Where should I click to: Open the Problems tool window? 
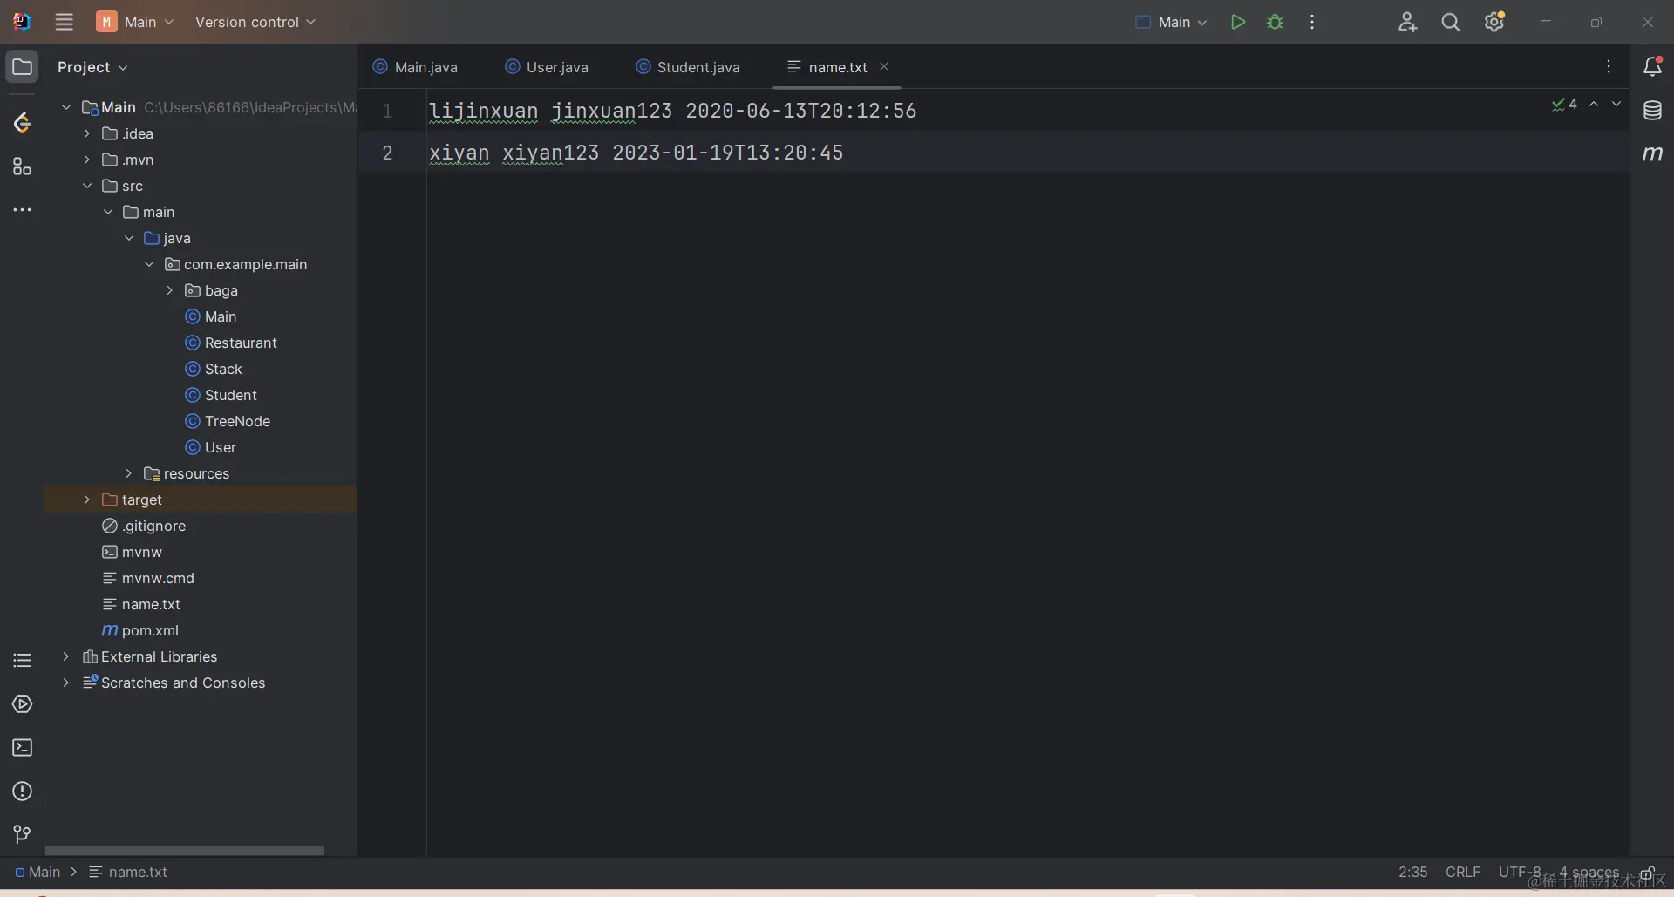point(22,792)
